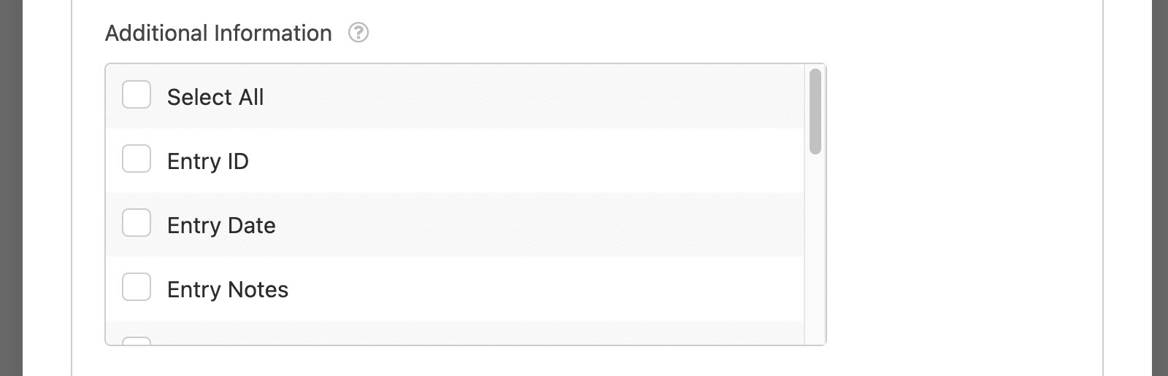Check the Entry Date checkbox
1168x376 pixels.
click(137, 223)
